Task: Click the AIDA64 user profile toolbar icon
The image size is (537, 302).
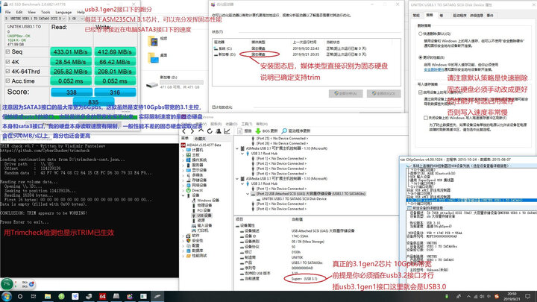Action: pyautogui.click(x=218, y=131)
